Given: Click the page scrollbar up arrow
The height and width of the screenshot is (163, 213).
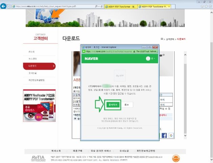Looking at the screenshot, I should point(212,12).
